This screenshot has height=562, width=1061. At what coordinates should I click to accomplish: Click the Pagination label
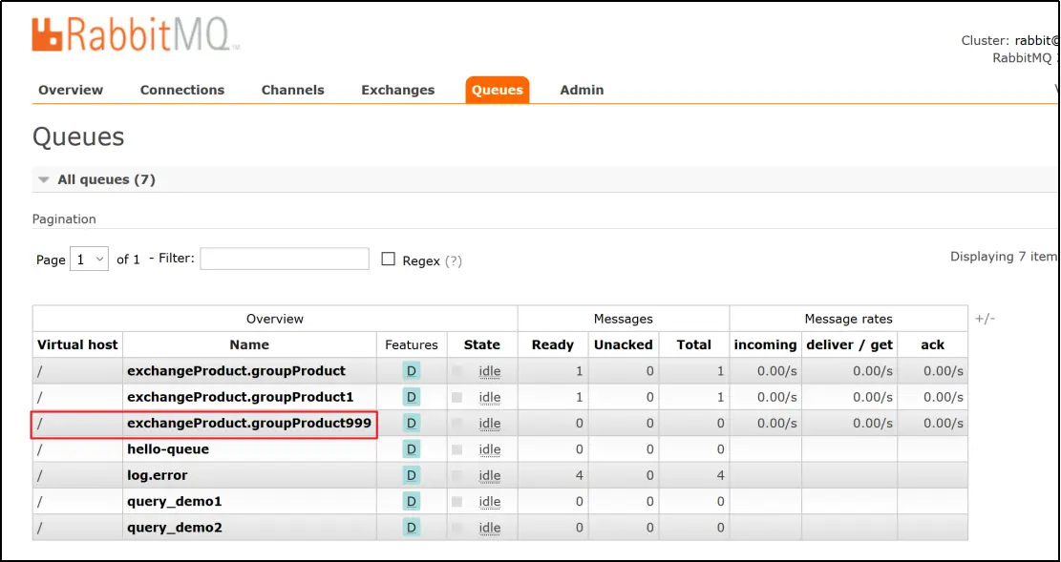[64, 219]
